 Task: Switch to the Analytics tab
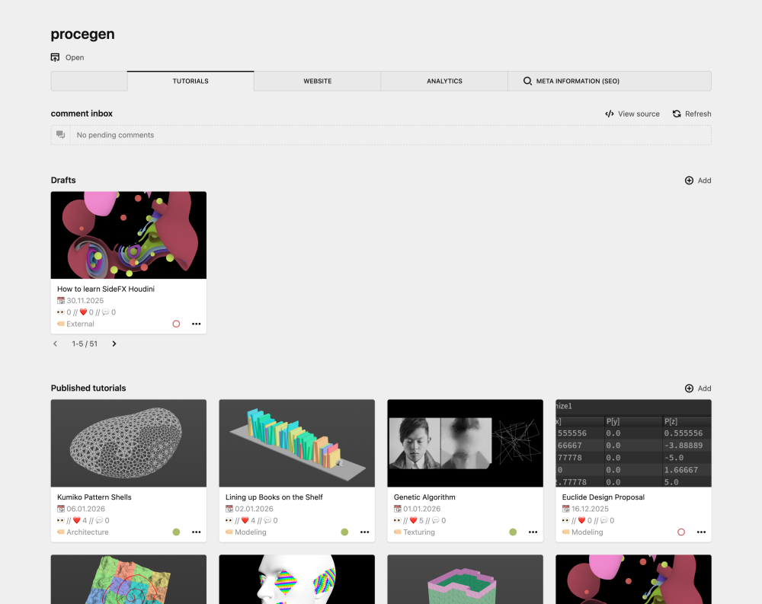click(444, 81)
